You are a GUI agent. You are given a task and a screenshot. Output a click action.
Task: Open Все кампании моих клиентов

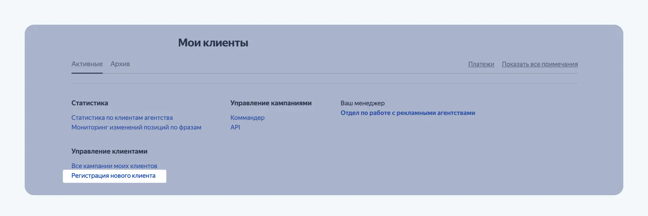tap(114, 166)
